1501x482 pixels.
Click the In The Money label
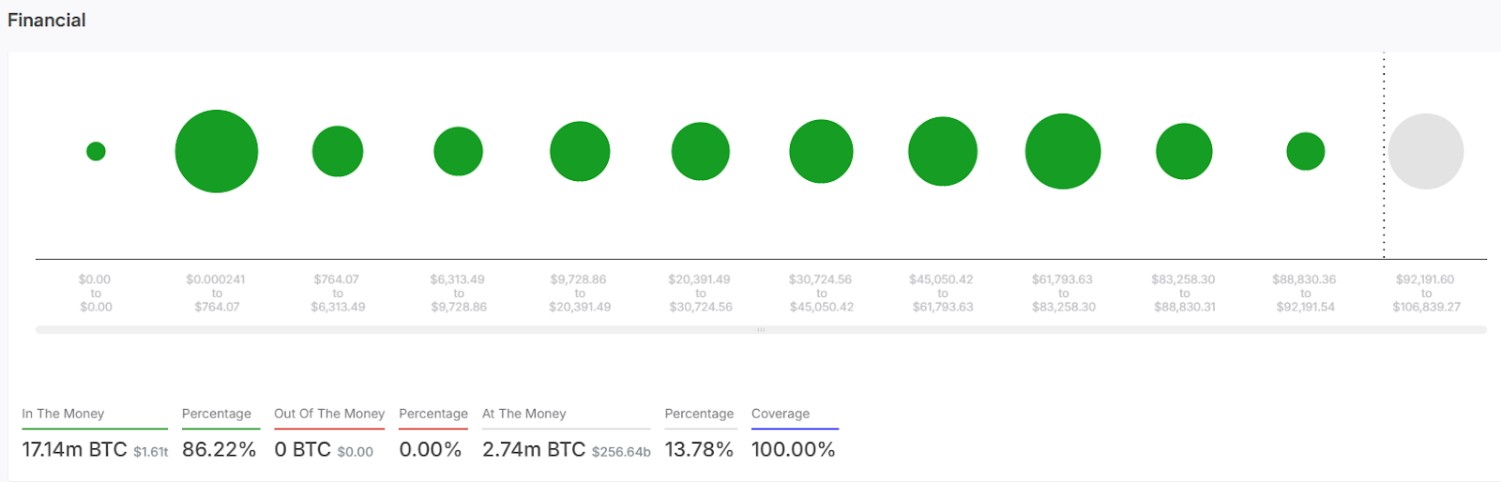click(63, 414)
